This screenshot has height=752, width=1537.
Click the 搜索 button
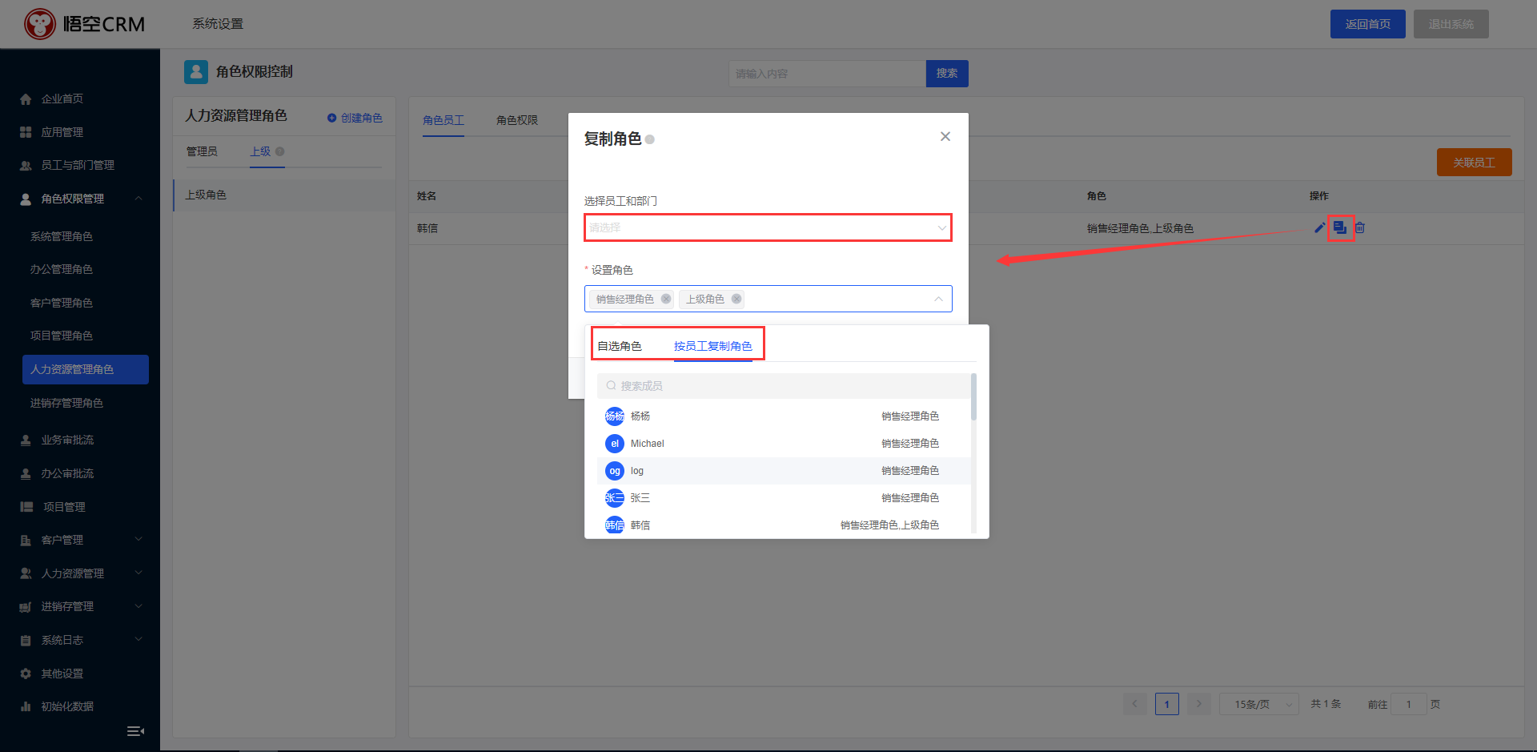(947, 74)
